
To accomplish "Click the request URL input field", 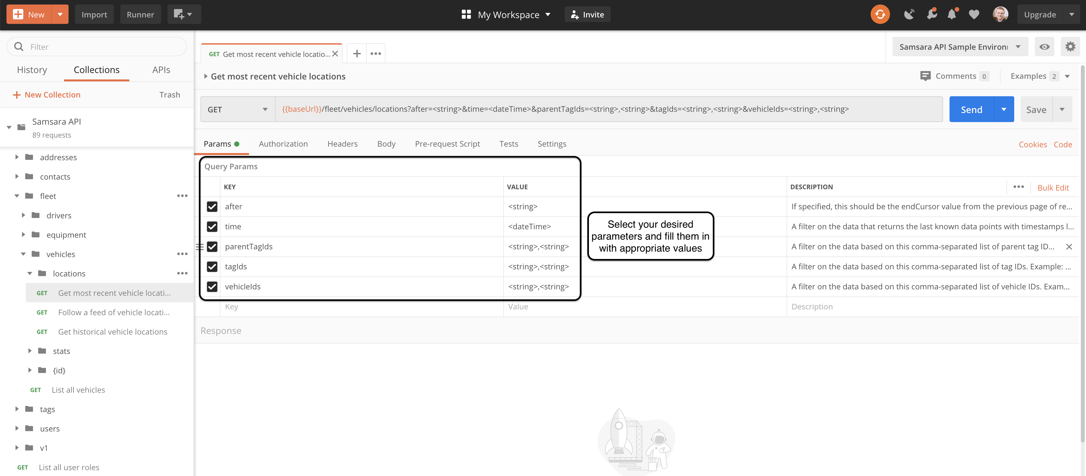I will tap(609, 109).
